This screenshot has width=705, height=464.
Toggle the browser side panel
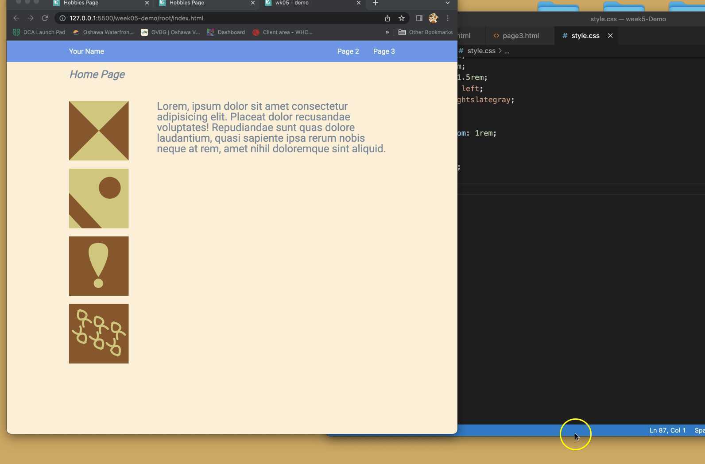(419, 18)
